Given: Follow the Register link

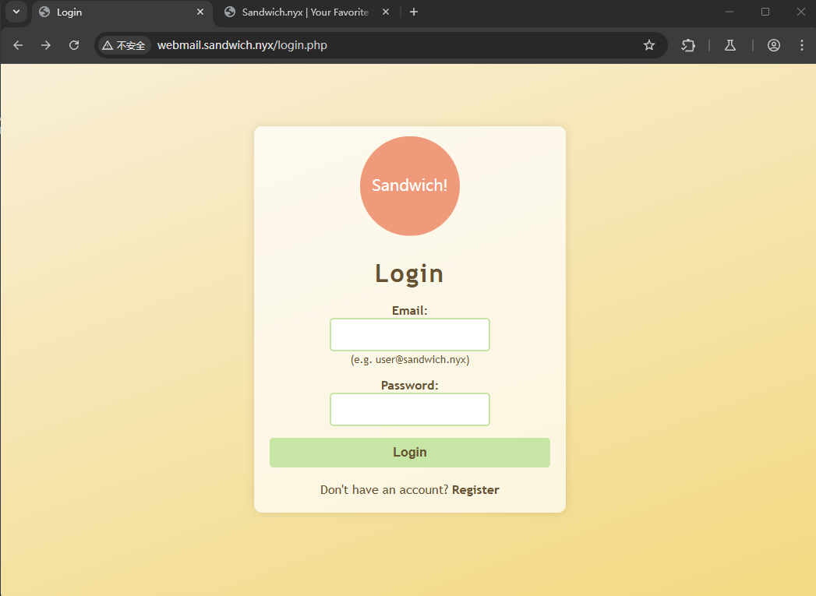Looking at the screenshot, I should pyautogui.click(x=475, y=490).
